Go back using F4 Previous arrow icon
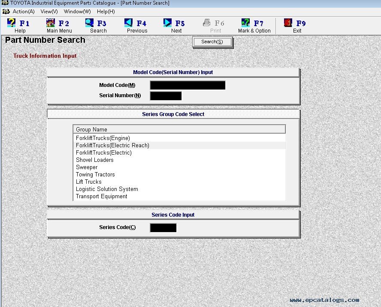Screen dimensions: 381x307 (129, 23)
